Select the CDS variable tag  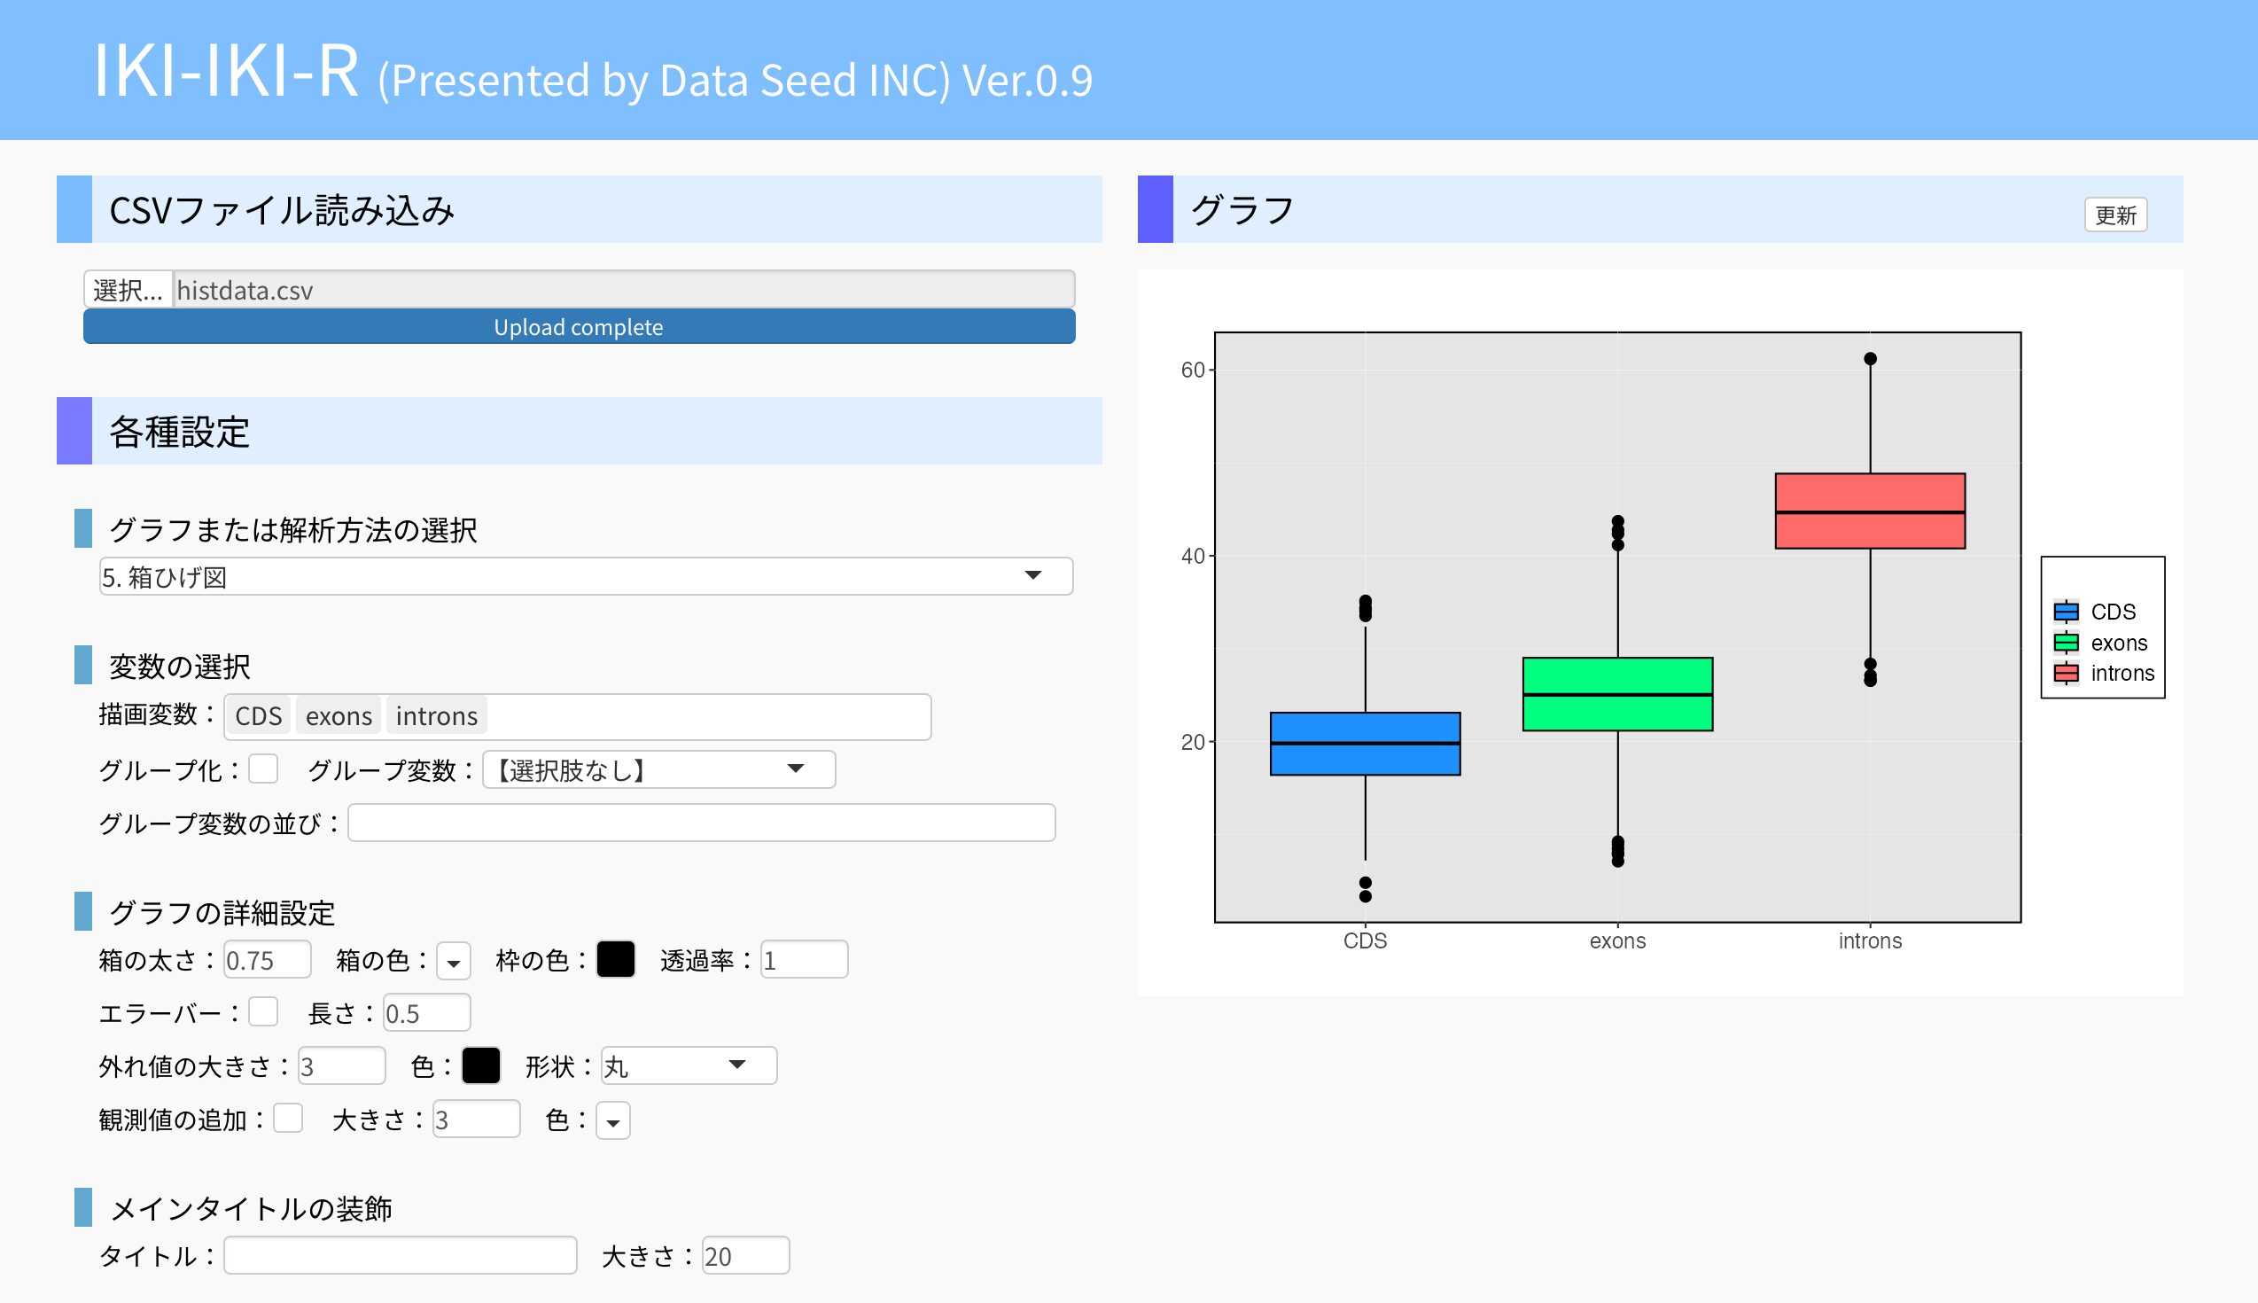pyautogui.click(x=259, y=716)
